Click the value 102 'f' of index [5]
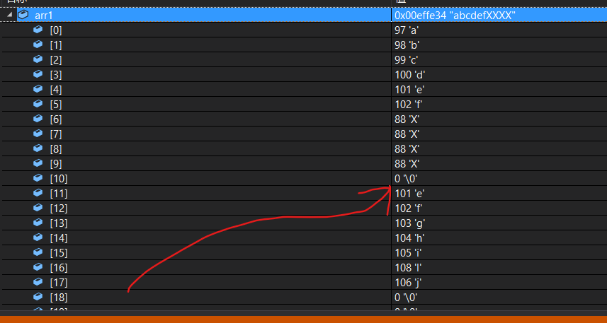The image size is (607, 323). [x=409, y=105]
